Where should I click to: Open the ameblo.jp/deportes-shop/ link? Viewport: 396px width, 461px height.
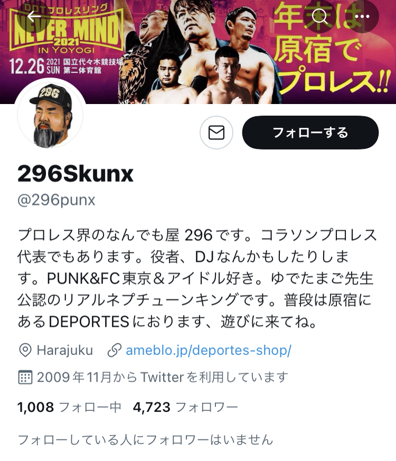pyautogui.click(x=209, y=350)
